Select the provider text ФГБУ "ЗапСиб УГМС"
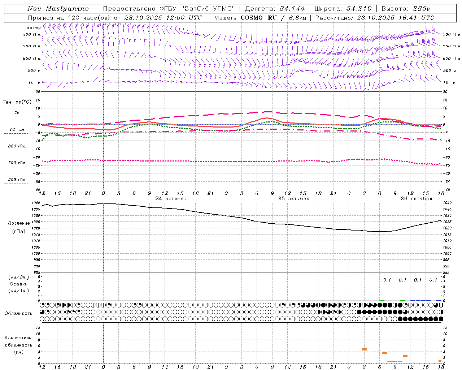Screen dimensions: 462x370 point(197,9)
